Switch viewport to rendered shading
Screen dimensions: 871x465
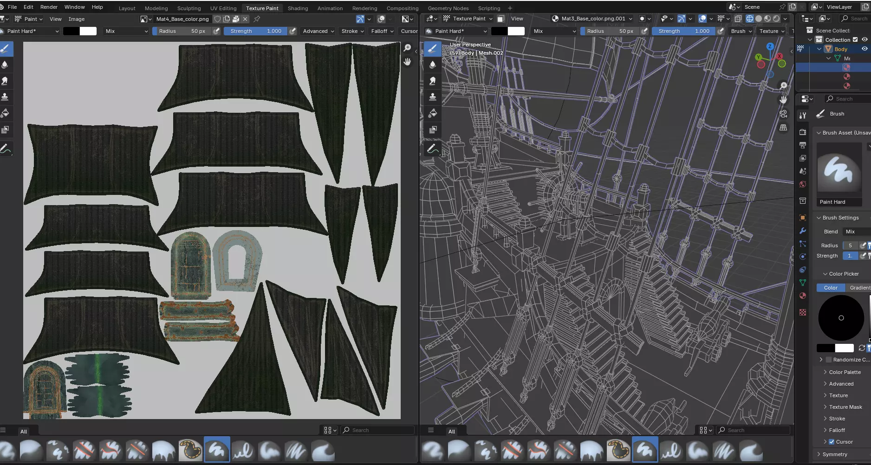pos(776,19)
